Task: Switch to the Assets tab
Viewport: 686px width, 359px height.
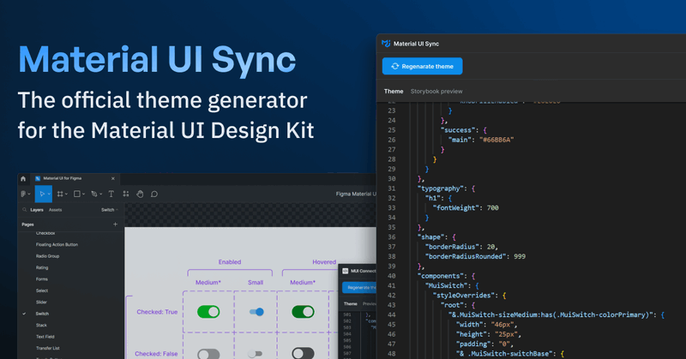Action: click(55, 210)
